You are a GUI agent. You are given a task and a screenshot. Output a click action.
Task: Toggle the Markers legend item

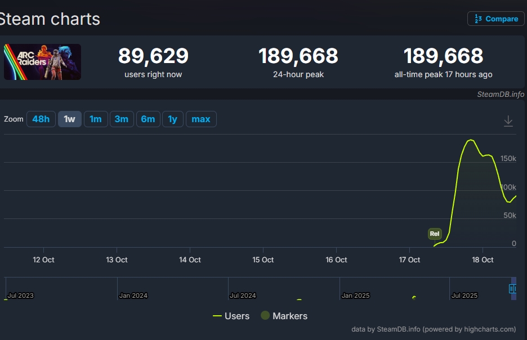(x=284, y=316)
